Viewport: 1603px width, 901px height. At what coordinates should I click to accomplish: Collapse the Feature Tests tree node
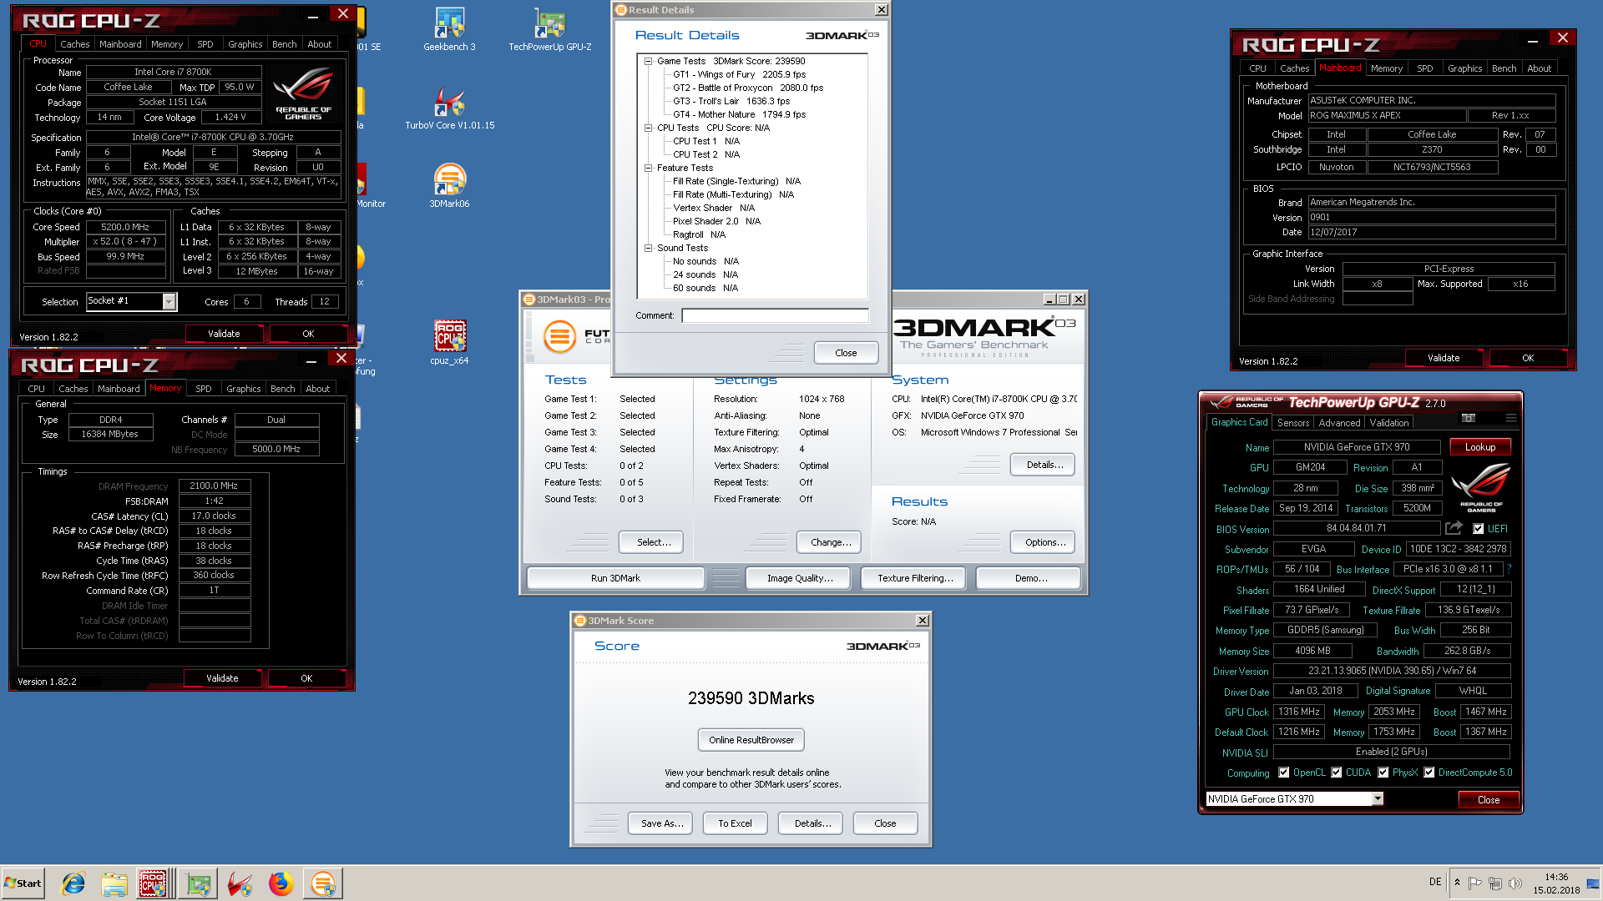pyautogui.click(x=648, y=168)
